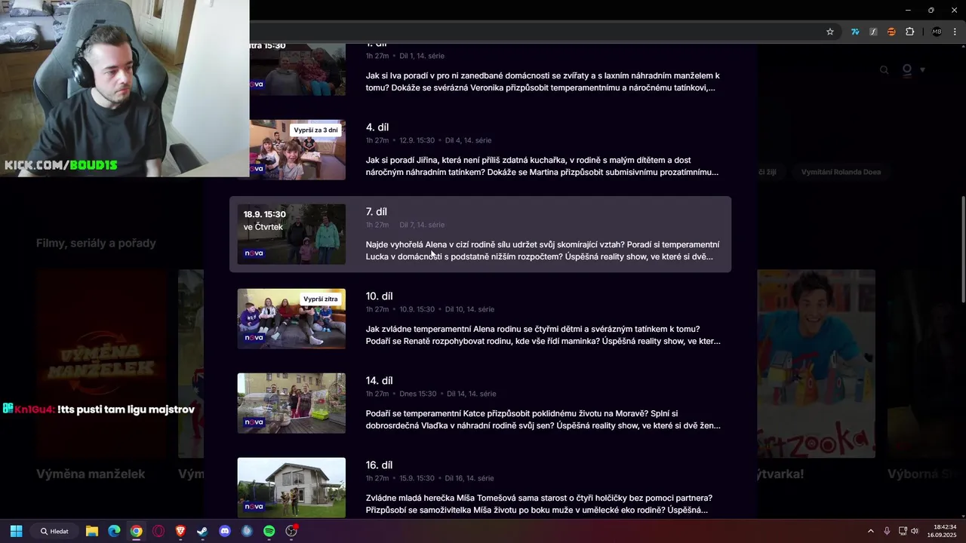
Task: Open the 7. díl thumbnail dated 18.9.
Action: coord(291,235)
